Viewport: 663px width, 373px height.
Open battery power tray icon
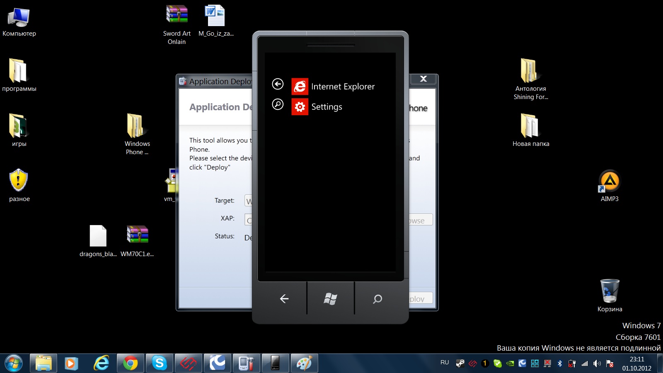572,363
